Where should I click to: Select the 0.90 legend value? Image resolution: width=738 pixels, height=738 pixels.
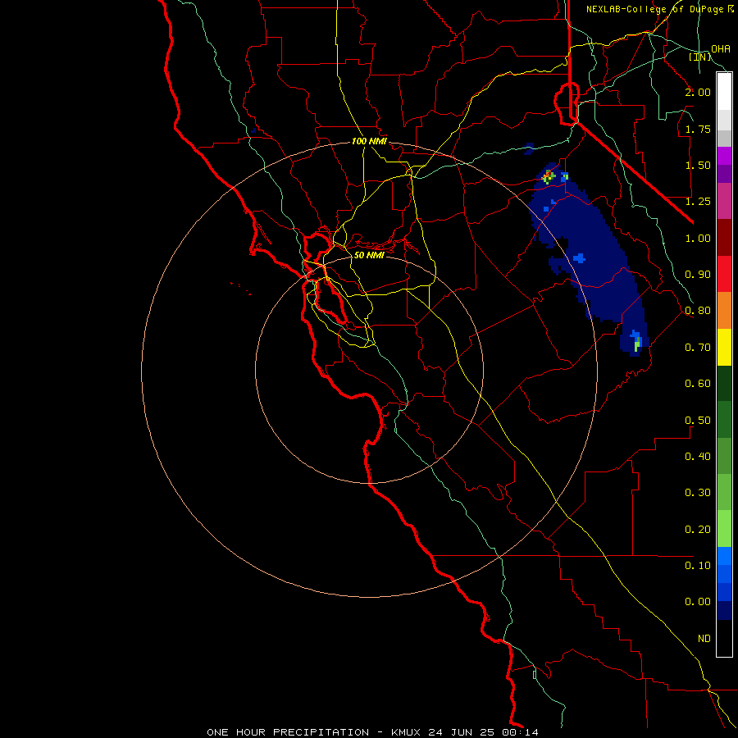698,275
